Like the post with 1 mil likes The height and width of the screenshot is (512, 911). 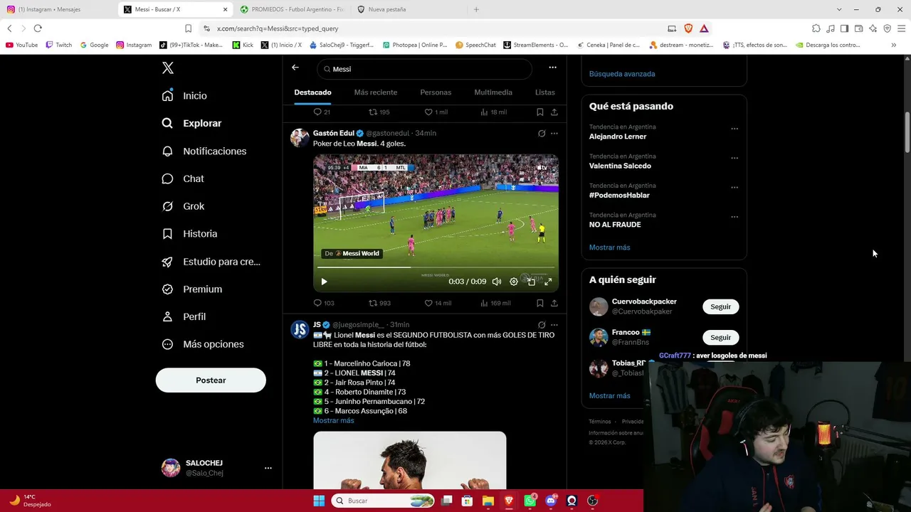click(x=436, y=112)
